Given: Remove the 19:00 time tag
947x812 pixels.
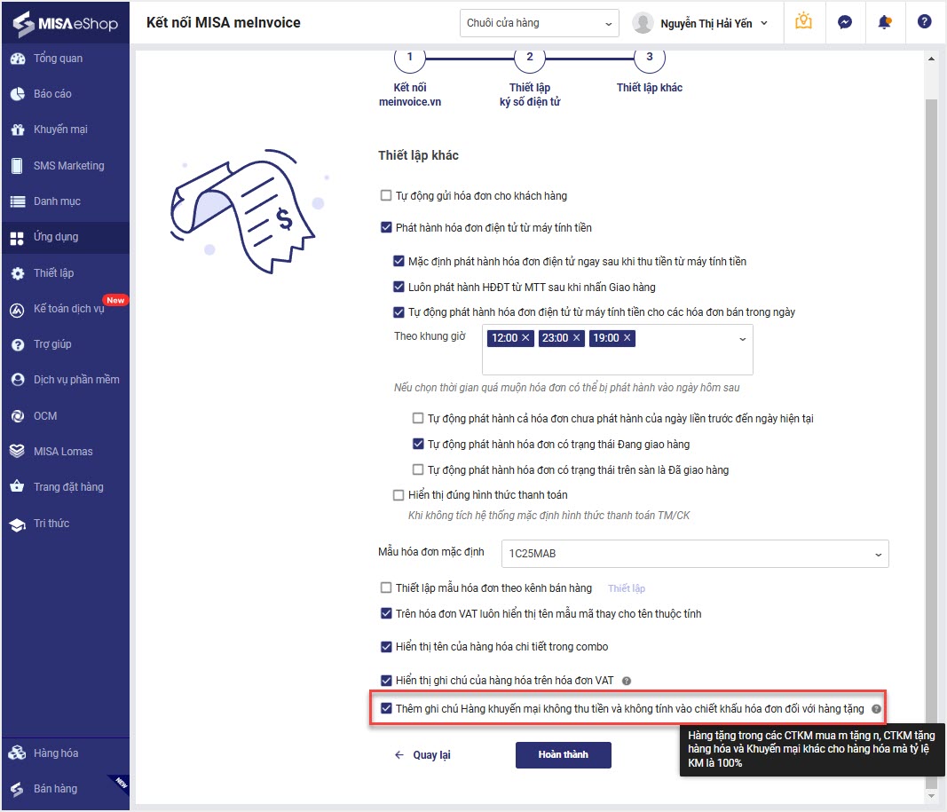Looking at the screenshot, I should (627, 338).
